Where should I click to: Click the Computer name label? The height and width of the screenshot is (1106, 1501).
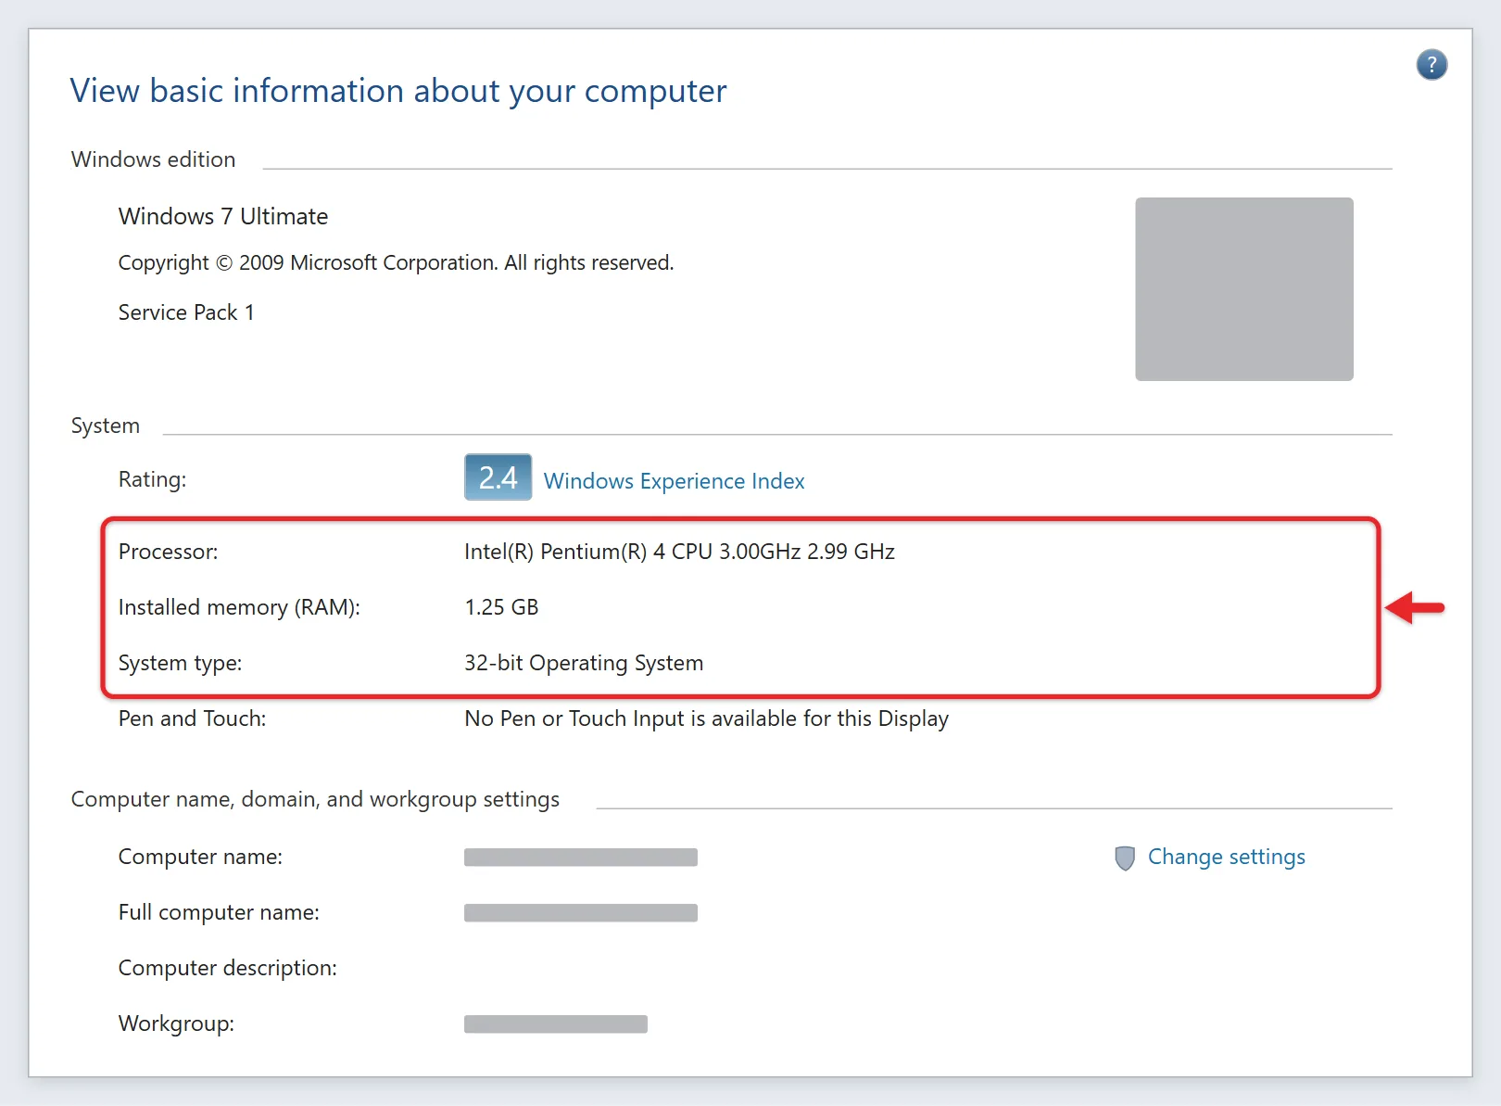click(200, 857)
